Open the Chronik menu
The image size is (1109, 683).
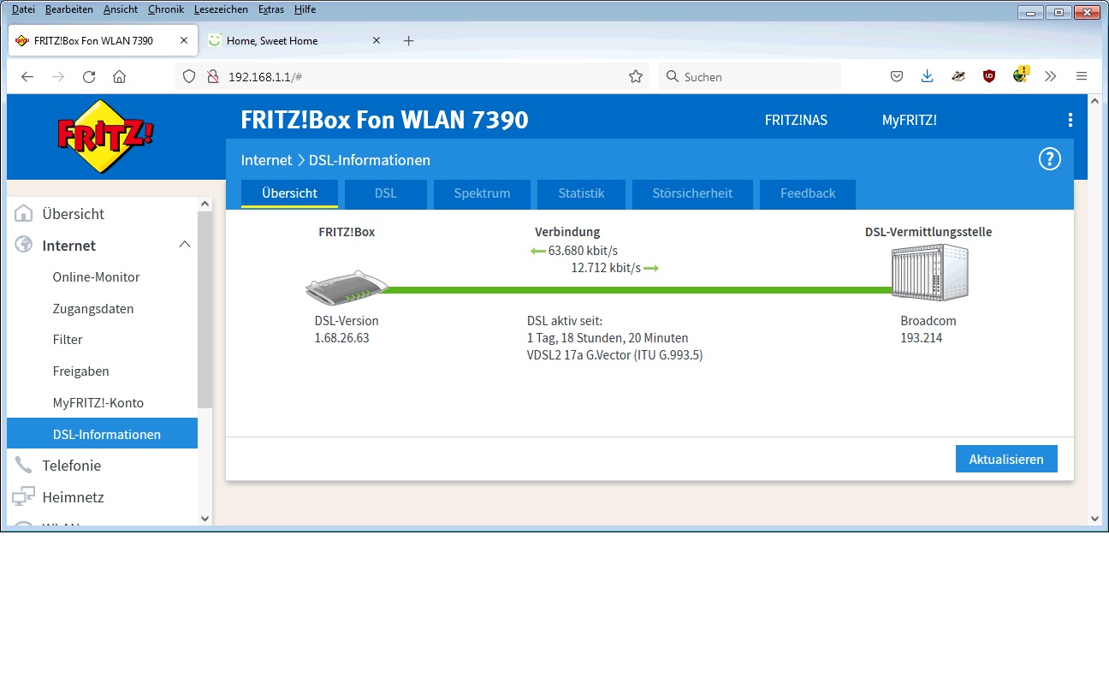(x=166, y=9)
